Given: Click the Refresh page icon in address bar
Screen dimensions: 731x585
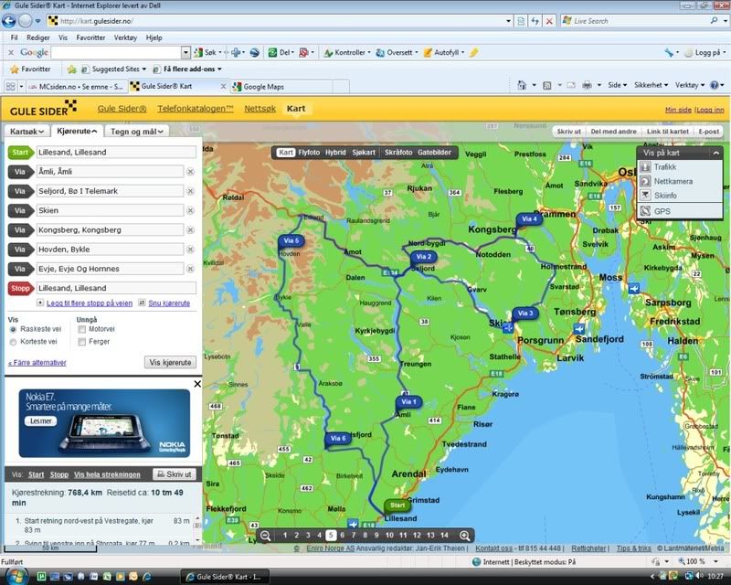Looking at the screenshot, I should (x=535, y=21).
